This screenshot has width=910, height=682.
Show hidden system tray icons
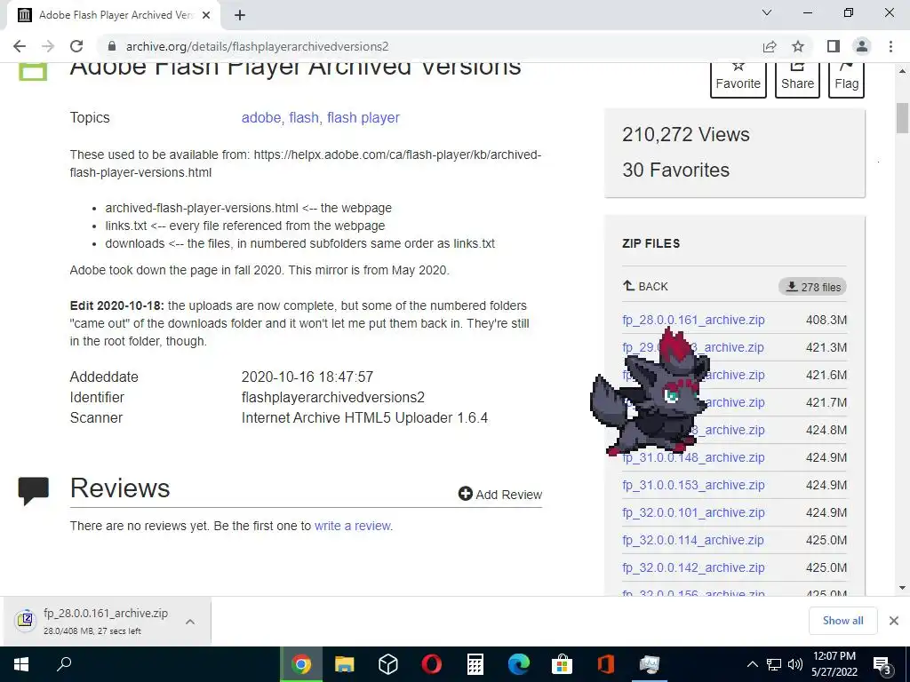[752, 664]
